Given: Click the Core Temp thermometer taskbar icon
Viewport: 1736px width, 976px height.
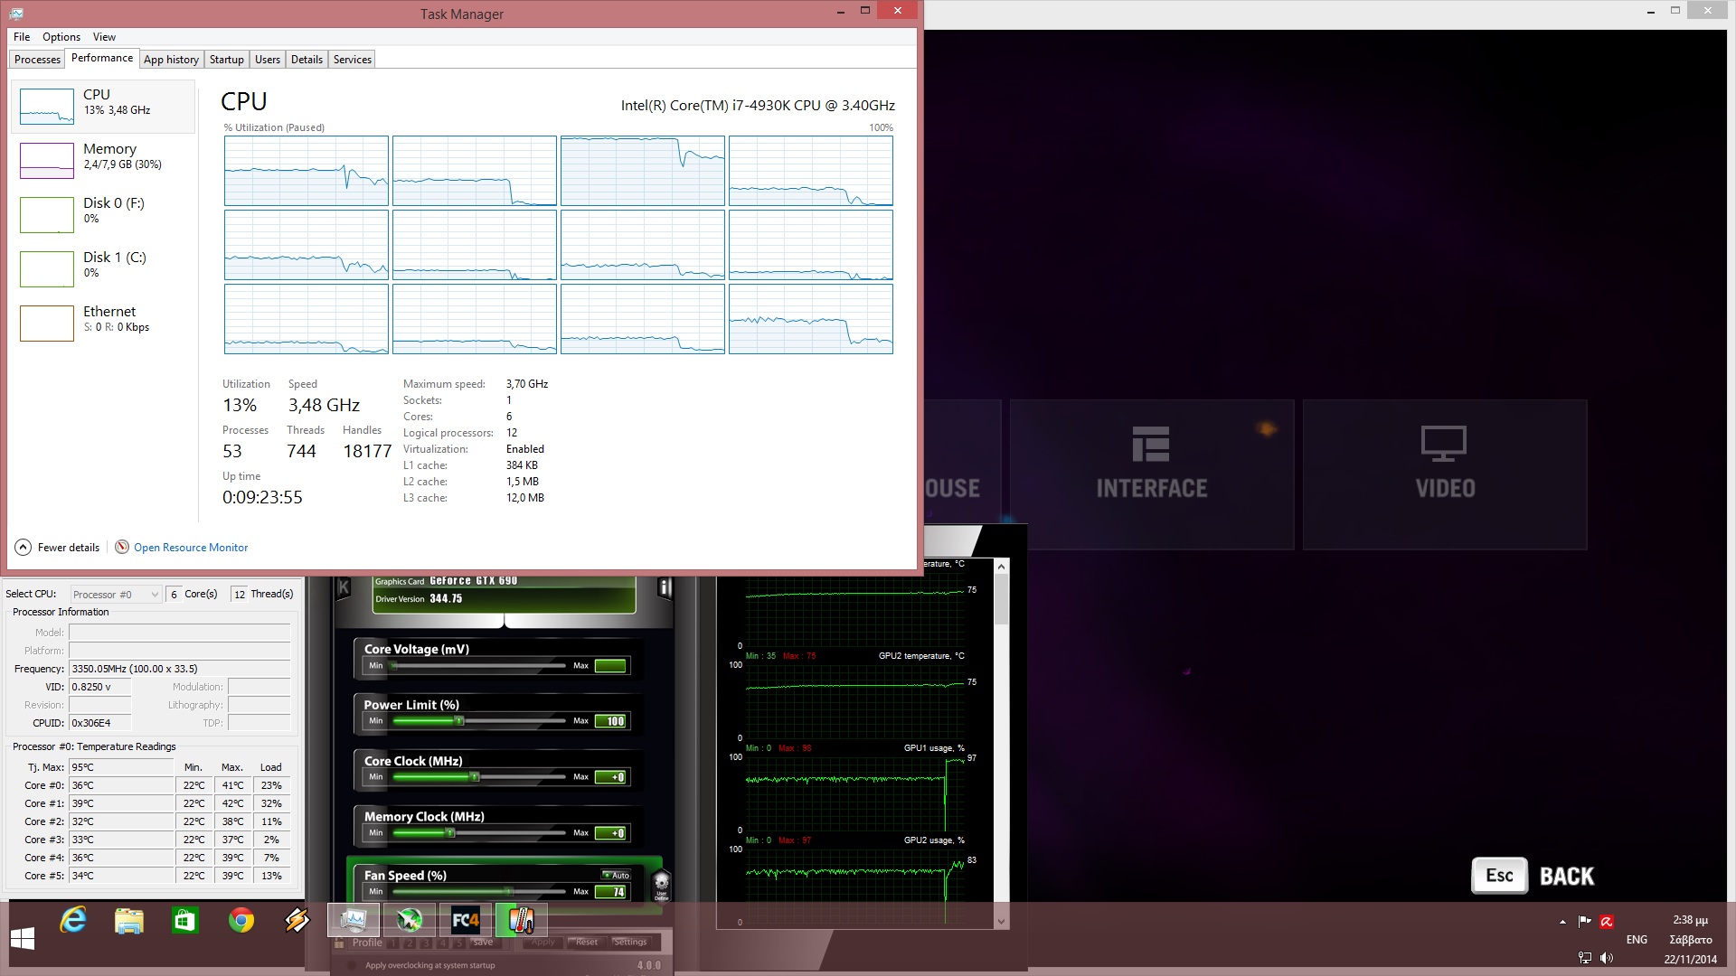Looking at the screenshot, I should 522,921.
